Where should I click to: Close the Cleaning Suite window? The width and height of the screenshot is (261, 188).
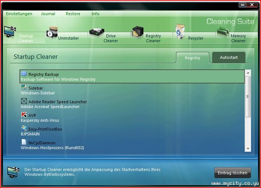(252, 5)
